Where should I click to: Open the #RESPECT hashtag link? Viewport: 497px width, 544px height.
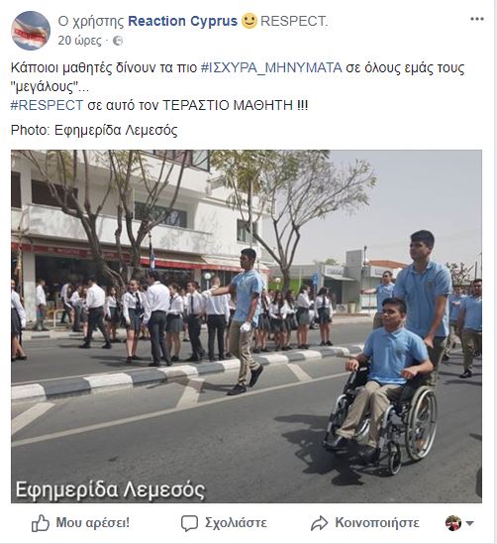[x=47, y=105]
